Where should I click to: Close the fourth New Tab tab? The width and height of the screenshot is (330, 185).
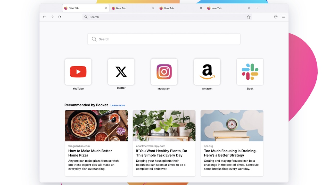tap(249, 8)
